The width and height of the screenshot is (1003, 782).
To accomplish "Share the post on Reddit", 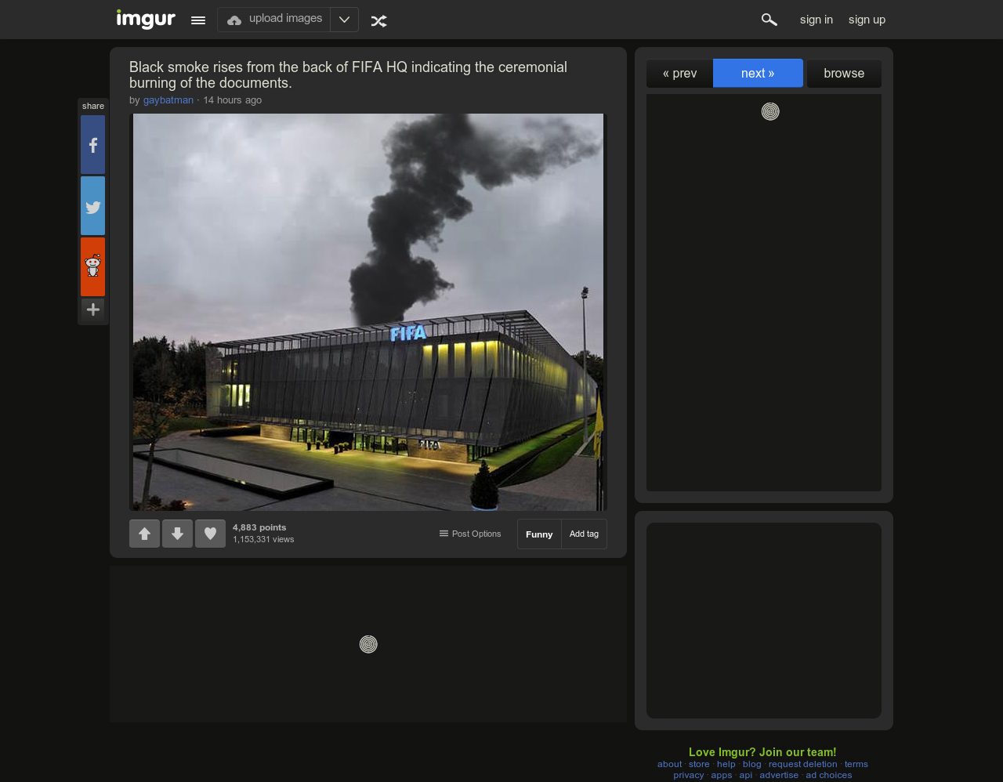I will click(92, 267).
